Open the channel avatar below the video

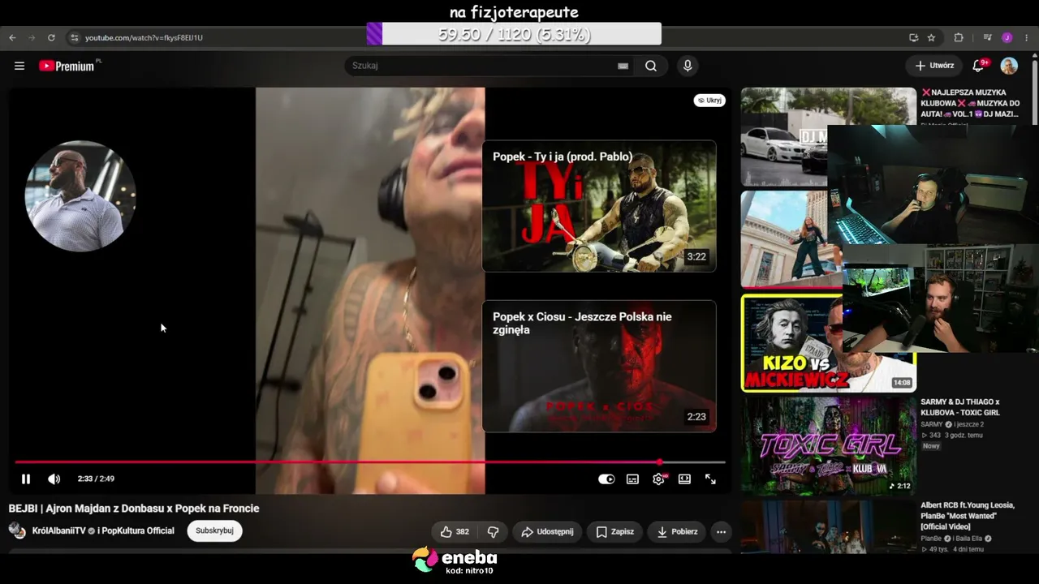[x=17, y=531]
